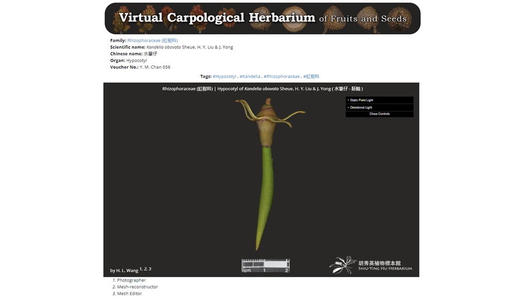Click the scientific name Kandelia obovata in metadata

pos(164,47)
